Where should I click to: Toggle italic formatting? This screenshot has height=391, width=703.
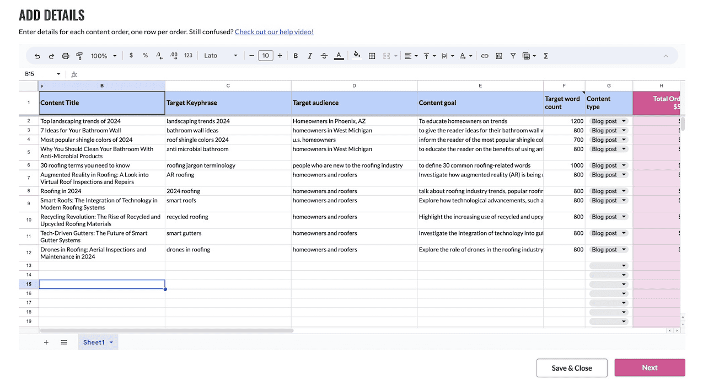pyautogui.click(x=310, y=56)
